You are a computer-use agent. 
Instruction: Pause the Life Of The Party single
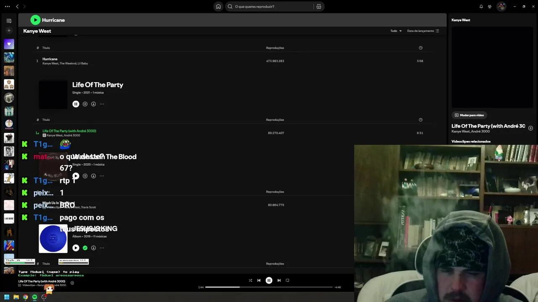[x=76, y=104]
